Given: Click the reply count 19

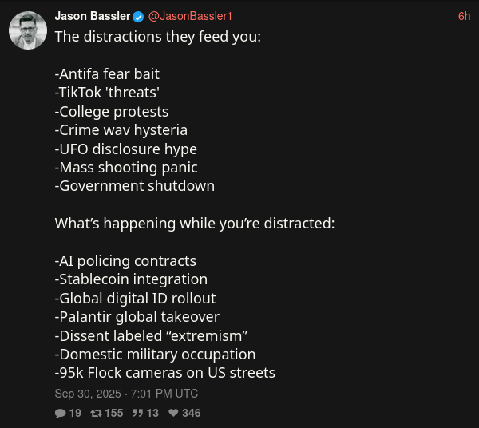Looking at the screenshot, I should tap(75, 413).
